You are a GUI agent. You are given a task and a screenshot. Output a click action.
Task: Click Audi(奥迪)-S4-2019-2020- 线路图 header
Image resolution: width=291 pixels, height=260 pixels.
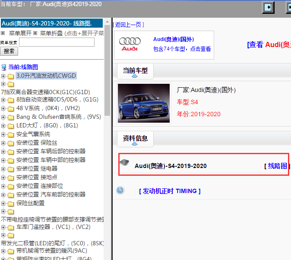click(52, 23)
